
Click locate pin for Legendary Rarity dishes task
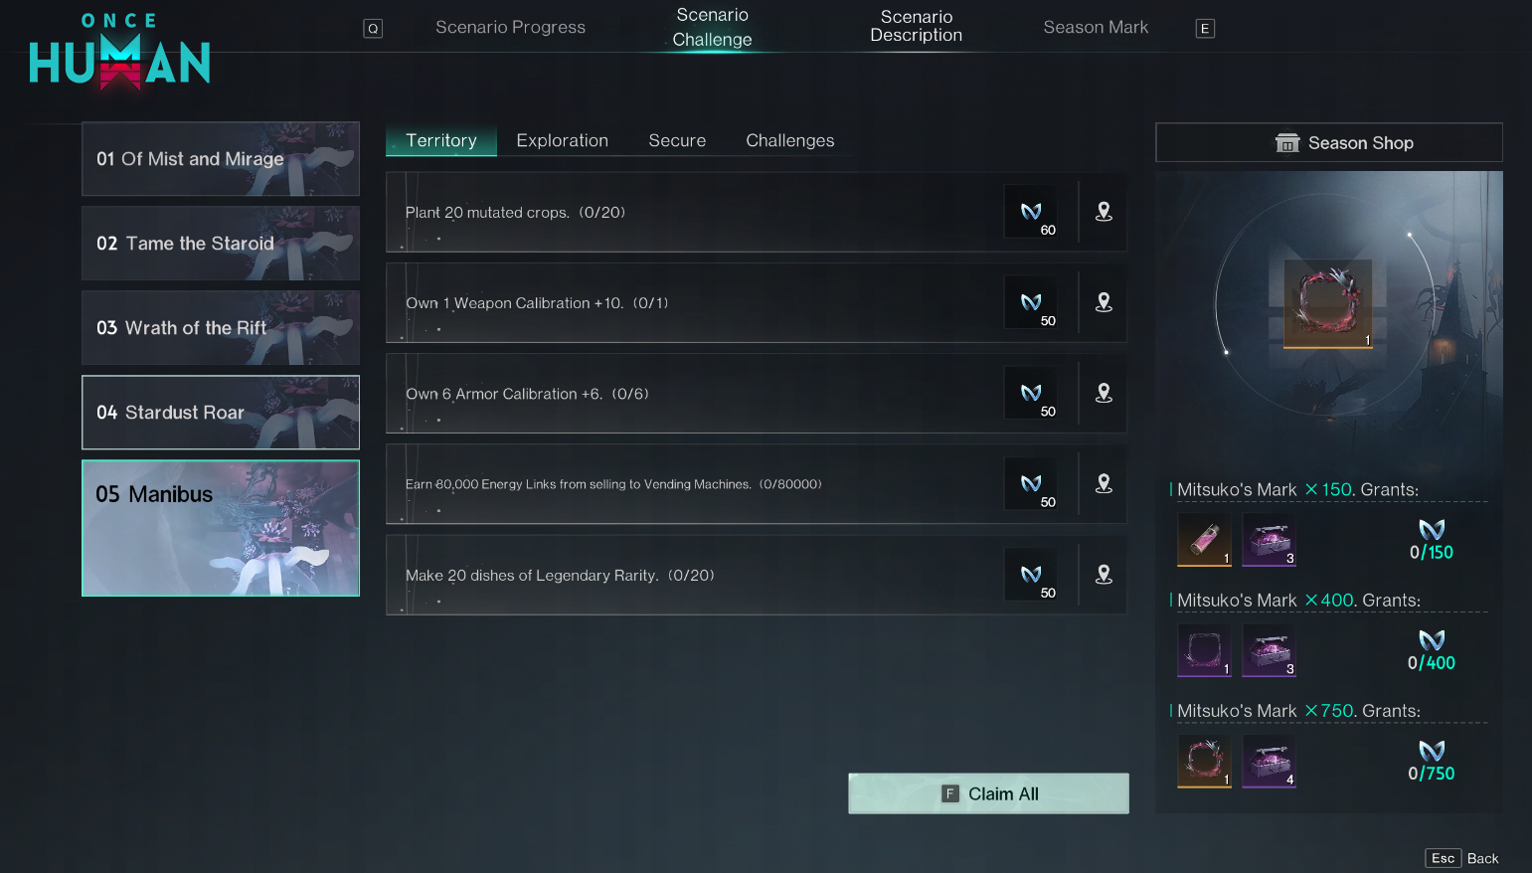coord(1104,574)
